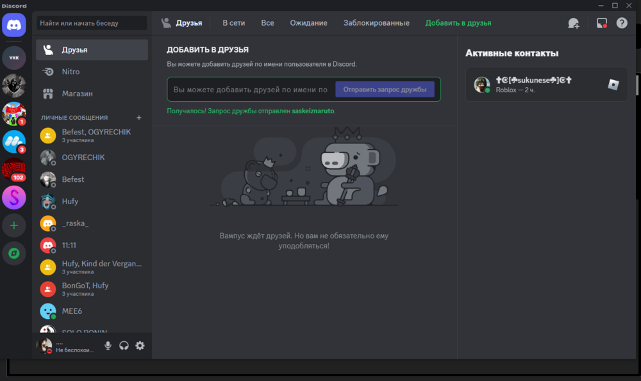Explore discoverable servers compass icon
This screenshot has width=641, height=381.
[x=14, y=254]
